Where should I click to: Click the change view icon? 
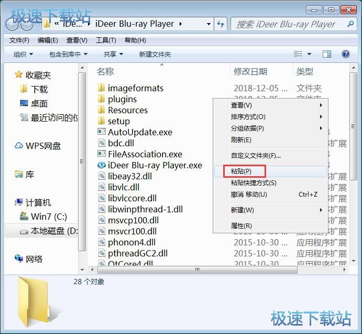[298, 55]
